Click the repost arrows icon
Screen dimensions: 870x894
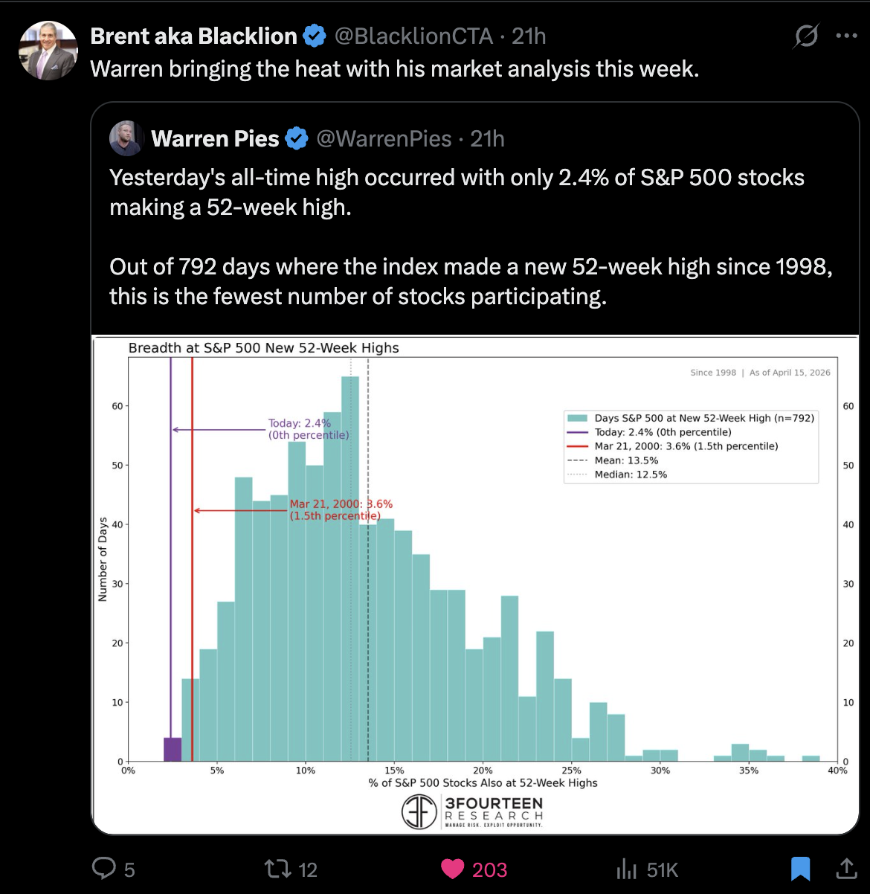pyautogui.click(x=277, y=869)
